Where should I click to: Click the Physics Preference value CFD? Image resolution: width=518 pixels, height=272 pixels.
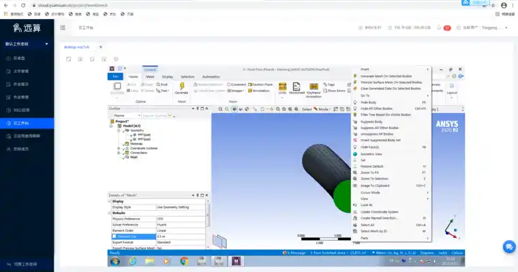pyautogui.click(x=181, y=219)
